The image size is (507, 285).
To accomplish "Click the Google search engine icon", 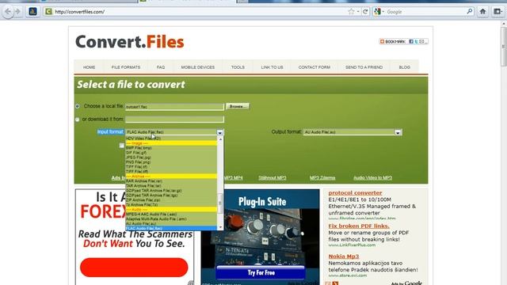I will point(377,12).
